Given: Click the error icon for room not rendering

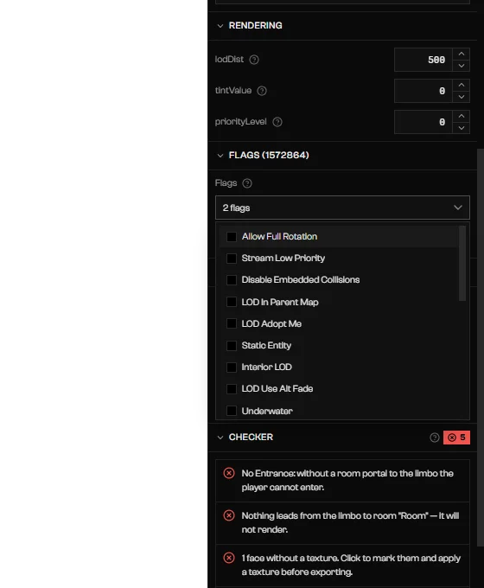Looking at the screenshot, I should pyautogui.click(x=229, y=515).
